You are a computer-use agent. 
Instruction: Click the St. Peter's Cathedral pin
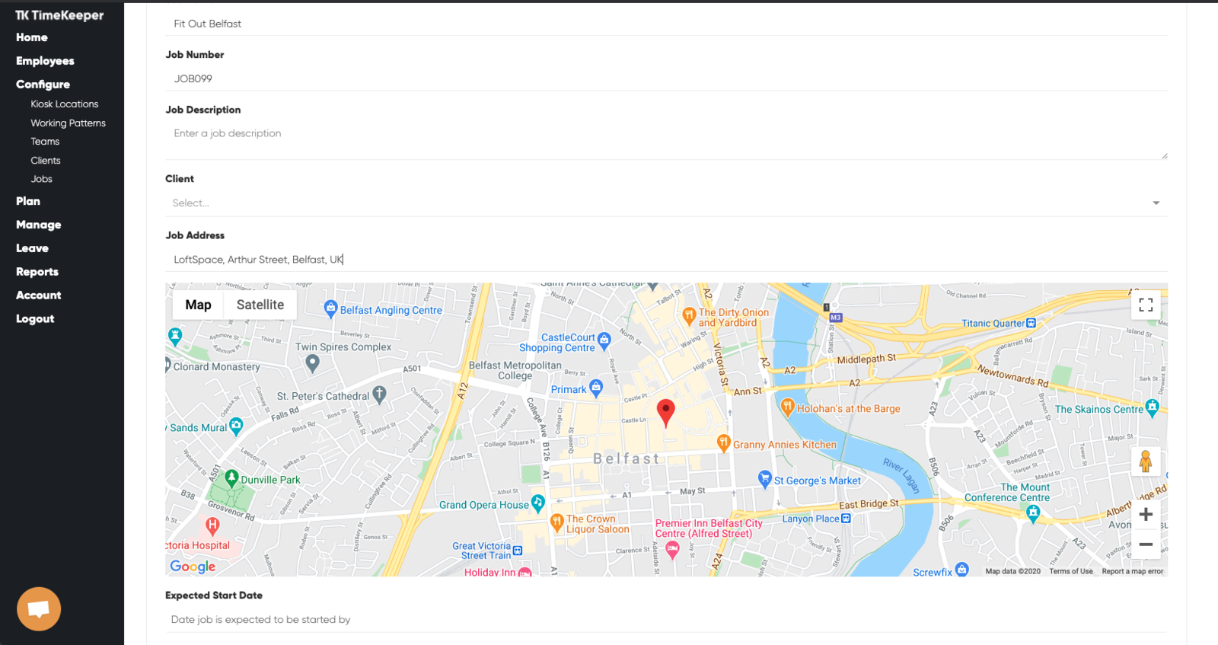pyautogui.click(x=380, y=394)
